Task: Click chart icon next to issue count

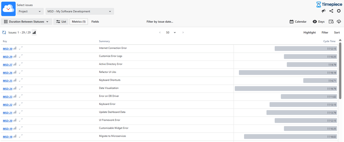Action: pos(34,32)
